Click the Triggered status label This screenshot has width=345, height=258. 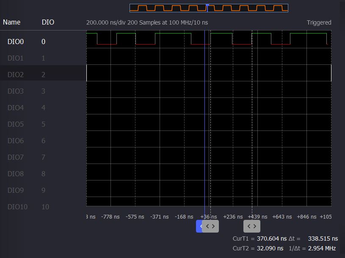[x=319, y=22]
